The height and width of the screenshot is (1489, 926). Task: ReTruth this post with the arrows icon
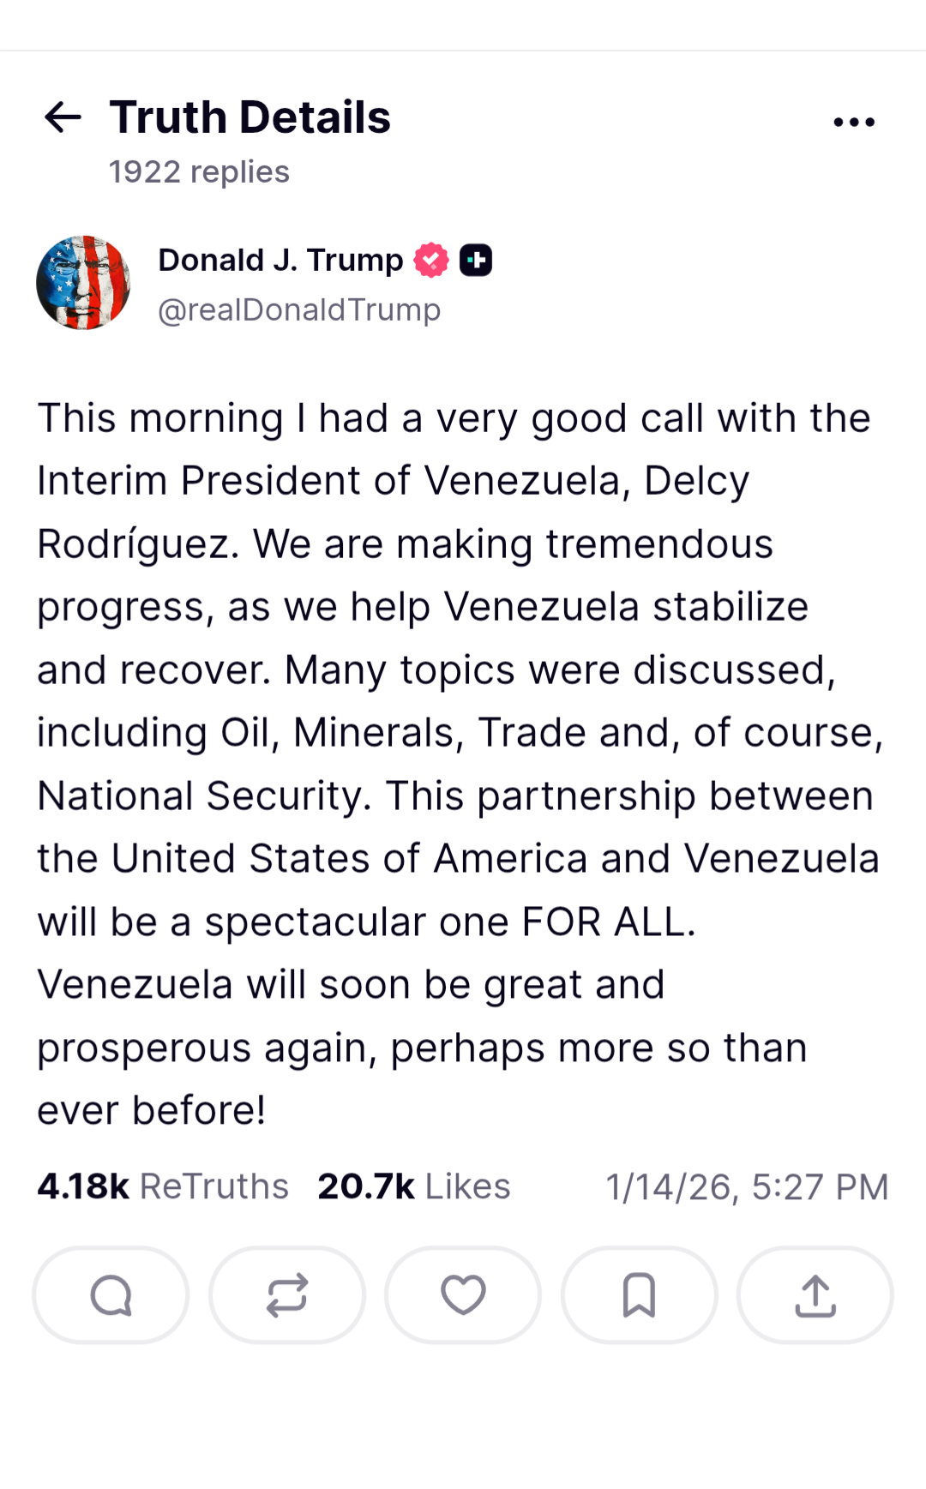287,1294
